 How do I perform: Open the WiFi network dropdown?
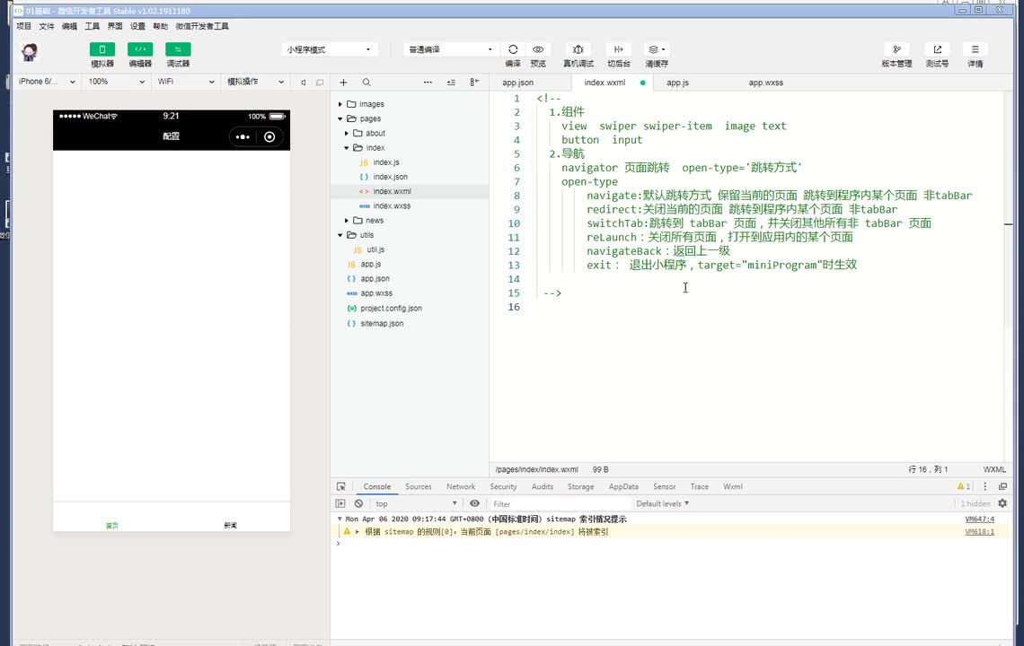click(x=185, y=82)
